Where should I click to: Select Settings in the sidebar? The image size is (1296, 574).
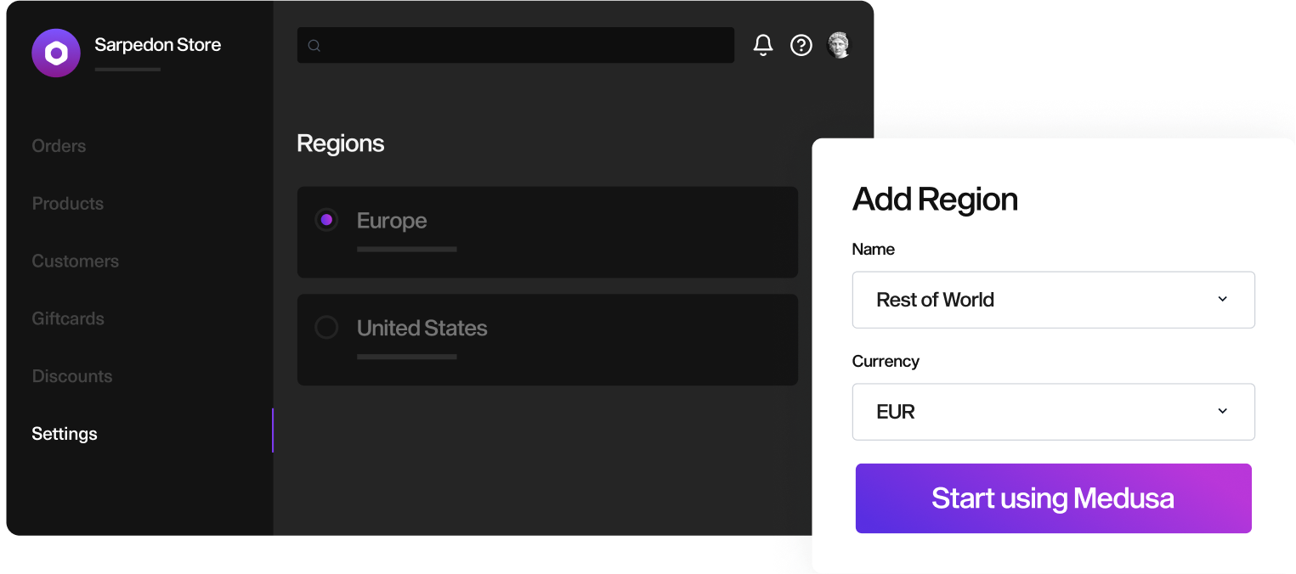(x=65, y=434)
